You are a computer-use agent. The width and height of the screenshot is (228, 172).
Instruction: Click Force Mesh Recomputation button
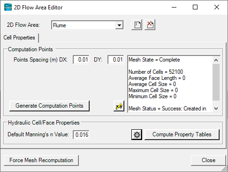[x=41, y=160]
